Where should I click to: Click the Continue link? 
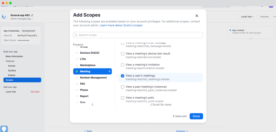(182, 131)
